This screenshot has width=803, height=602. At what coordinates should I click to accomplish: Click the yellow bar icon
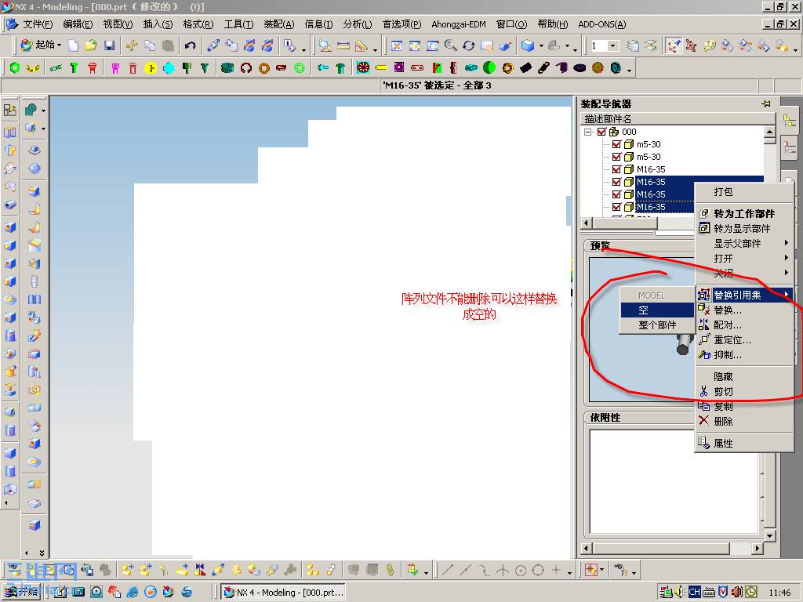(381, 67)
